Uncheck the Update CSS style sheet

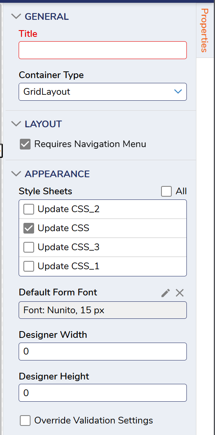pyautogui.click(x=29, y=228)
